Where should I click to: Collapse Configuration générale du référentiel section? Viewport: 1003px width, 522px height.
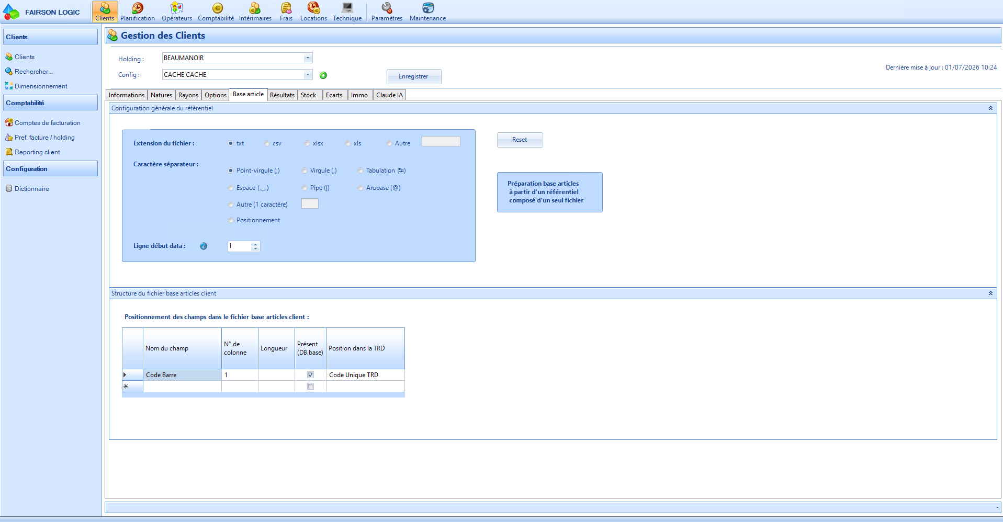coord(990,108)
